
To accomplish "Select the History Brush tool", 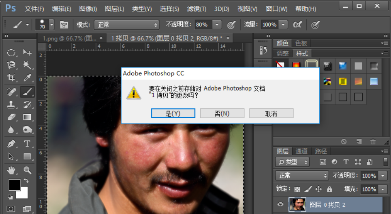I will pyautogui.click(x=27, y=105).
